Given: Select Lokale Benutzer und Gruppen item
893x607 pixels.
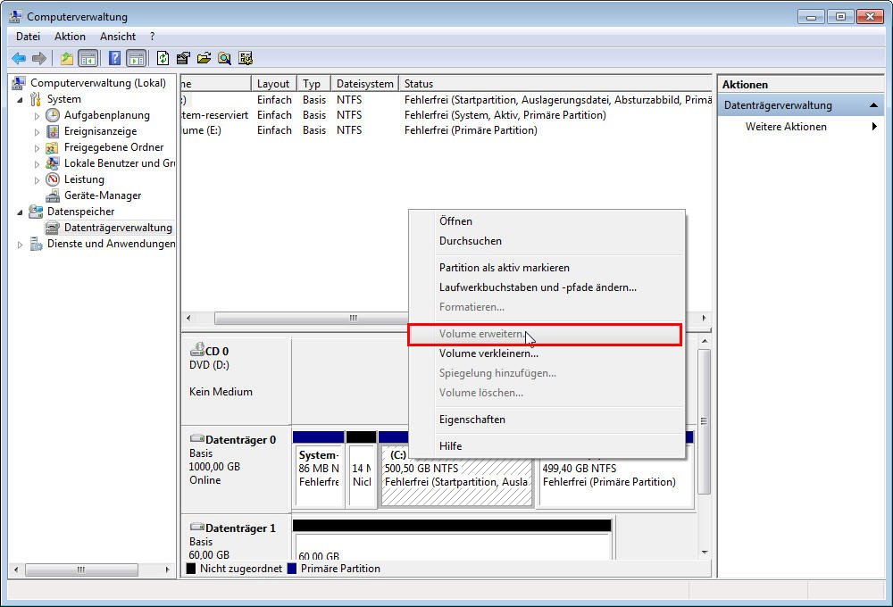Looking at the screenshot, I should click(x=119, y=163).
